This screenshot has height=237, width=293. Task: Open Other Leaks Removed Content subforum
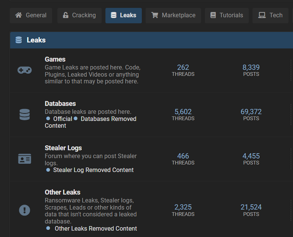96,228
